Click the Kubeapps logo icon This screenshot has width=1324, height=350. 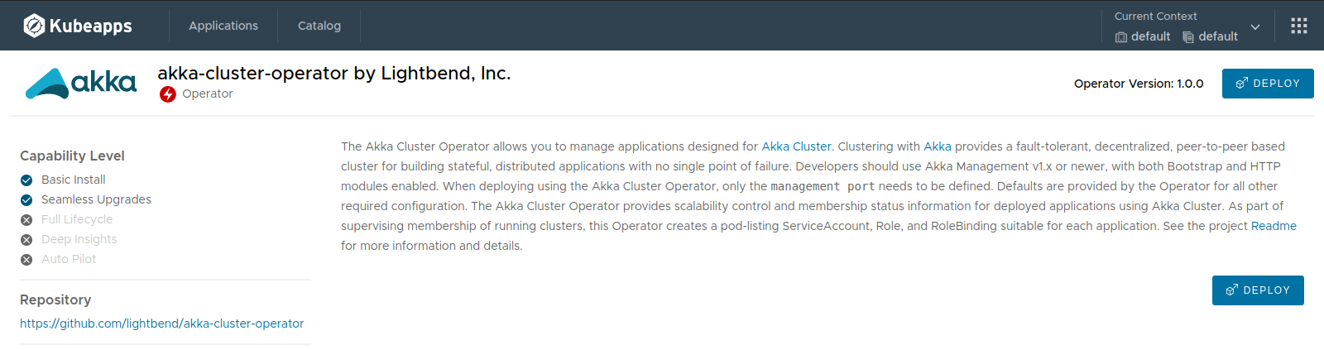(34, 26)
